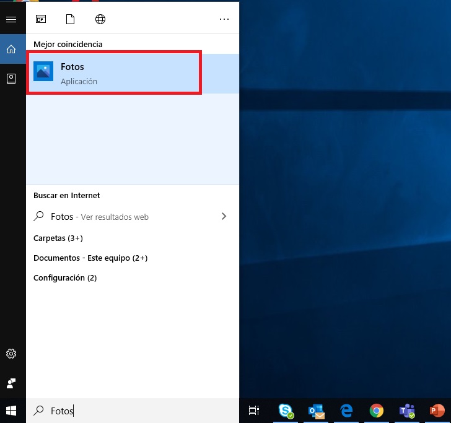Expand Documentos - Este equipo (2+)
Screen dimensions: 451x423
point(90,258)
